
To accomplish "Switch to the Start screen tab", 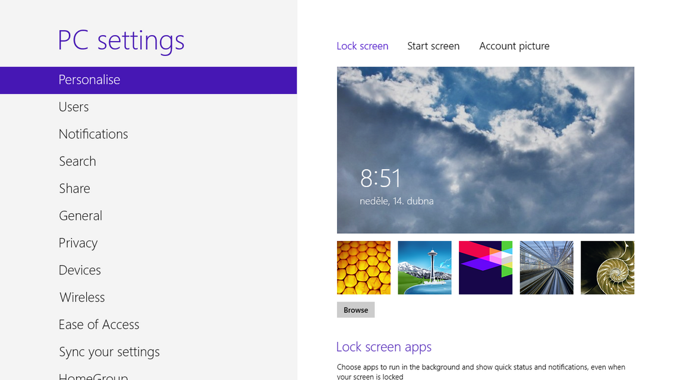I will tap(433, 46).
